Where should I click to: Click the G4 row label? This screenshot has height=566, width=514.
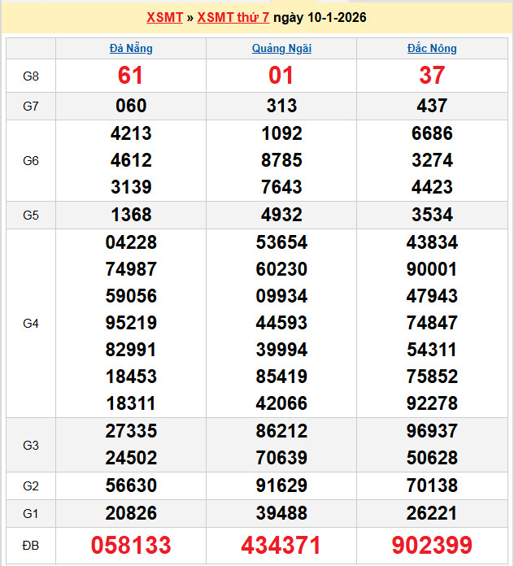[31, 323]
